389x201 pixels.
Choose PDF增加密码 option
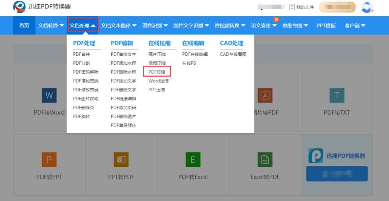(86, 81)
